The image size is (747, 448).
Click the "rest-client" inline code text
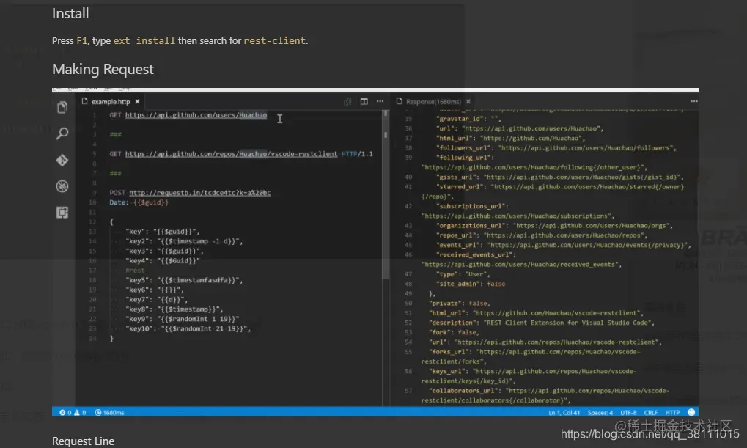click(274, 40)
